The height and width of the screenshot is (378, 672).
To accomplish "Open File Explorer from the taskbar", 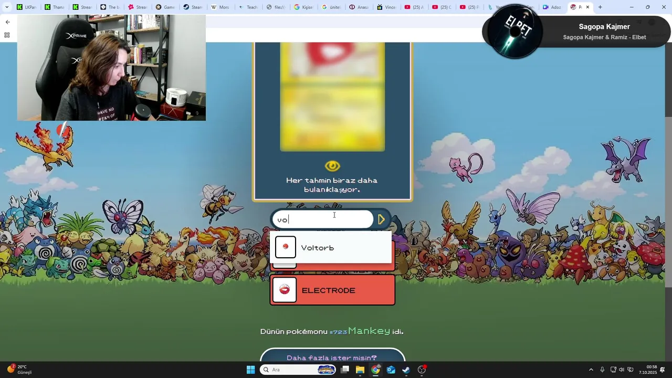I will 360,370.
